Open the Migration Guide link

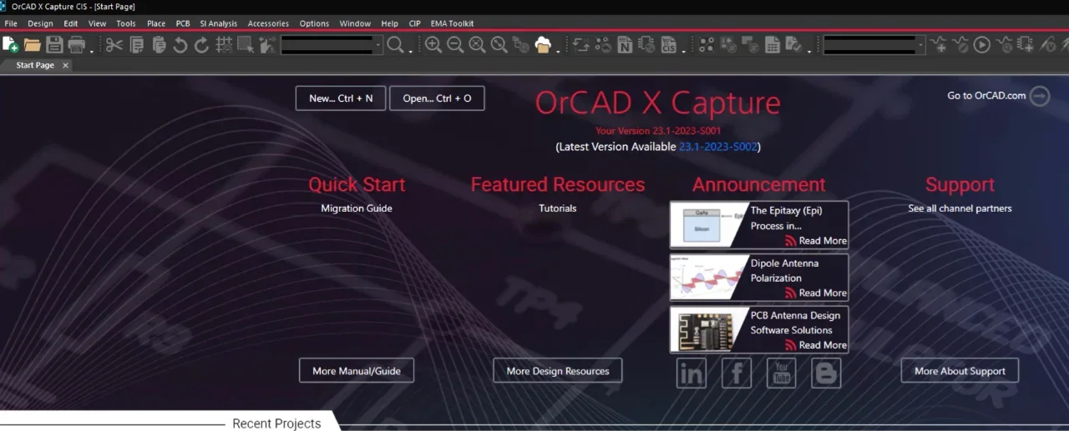[357, 208]
